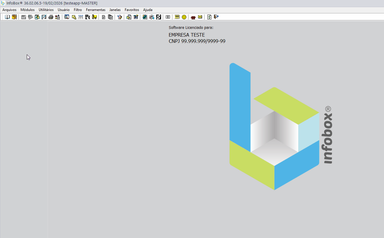Click the printer icon in toolbar
384x238 pixels.
pos(51,17)
